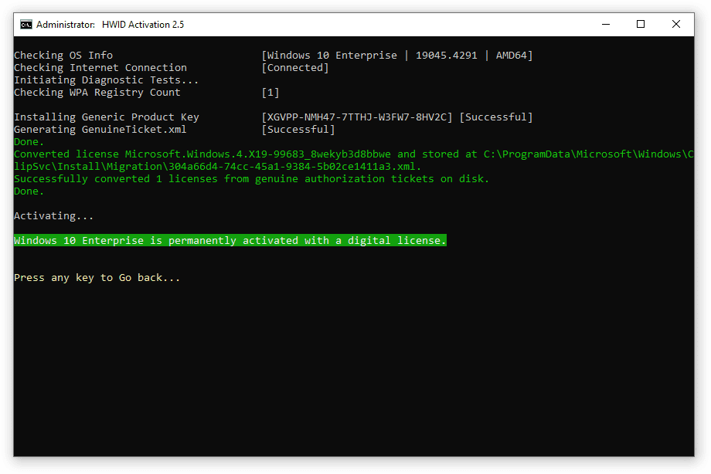The width and height of the screenshot is (711, 474).
Task: Click the highlighted permanently activated message
Action: tap(230, 241)
